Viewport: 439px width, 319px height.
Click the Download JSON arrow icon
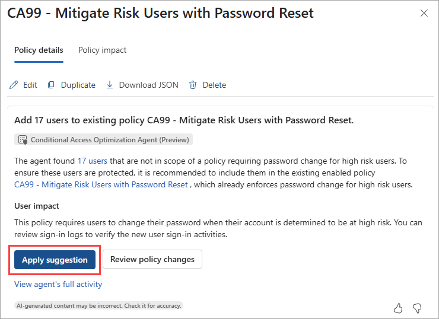click(110, 85)
